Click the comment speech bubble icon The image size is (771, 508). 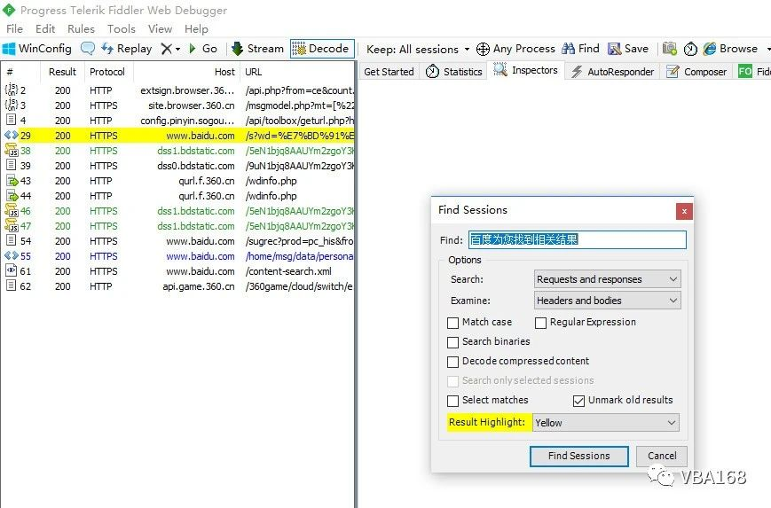coord(88,49)
